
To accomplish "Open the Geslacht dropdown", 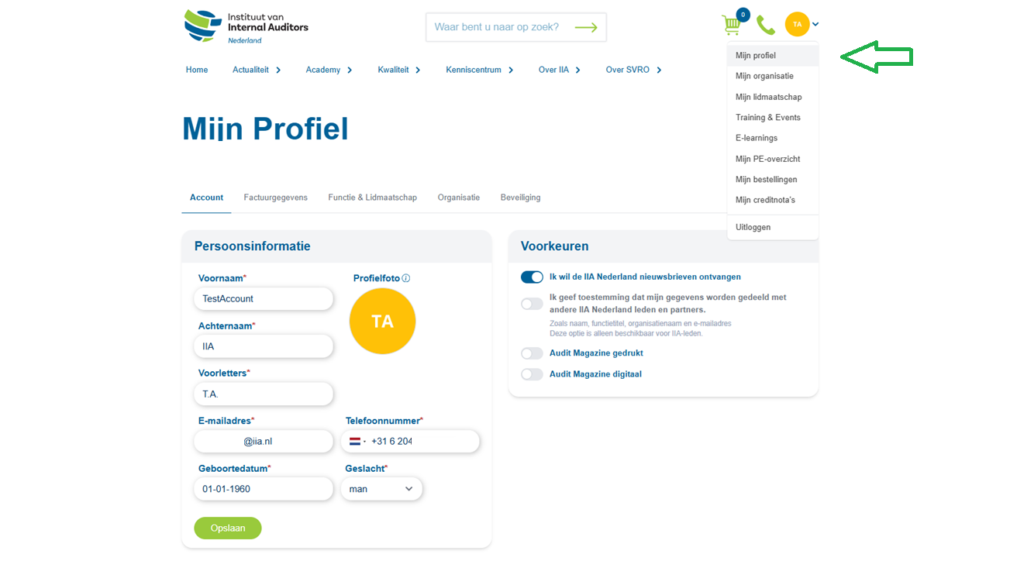I will pos(381,489).
